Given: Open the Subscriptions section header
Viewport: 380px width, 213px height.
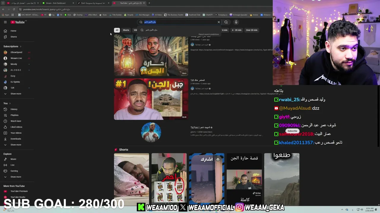Looking at the screenshot, I should tap(12, 46).
